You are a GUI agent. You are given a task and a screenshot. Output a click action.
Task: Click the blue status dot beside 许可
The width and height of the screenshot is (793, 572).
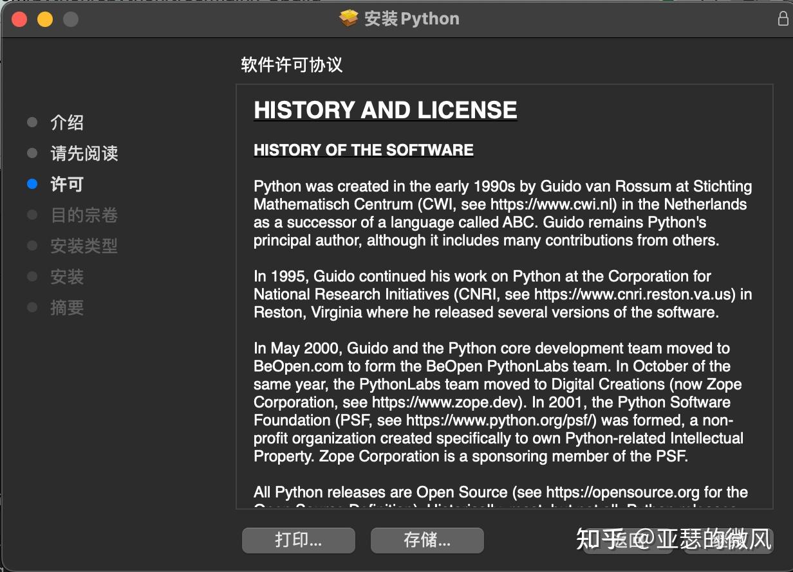pyautogui.click(x=32, y=184)
